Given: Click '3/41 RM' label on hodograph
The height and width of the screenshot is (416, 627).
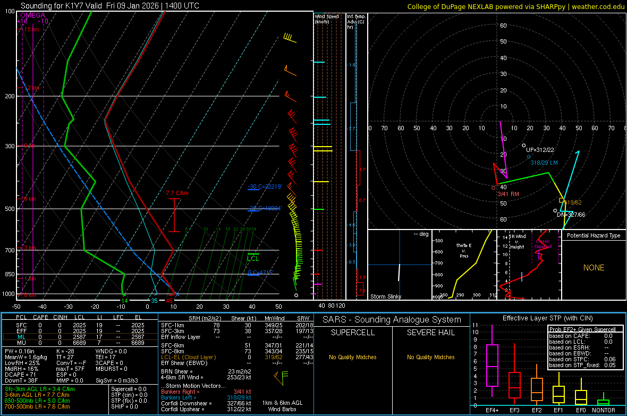Looking at the screenshot, I should (508, 194).
